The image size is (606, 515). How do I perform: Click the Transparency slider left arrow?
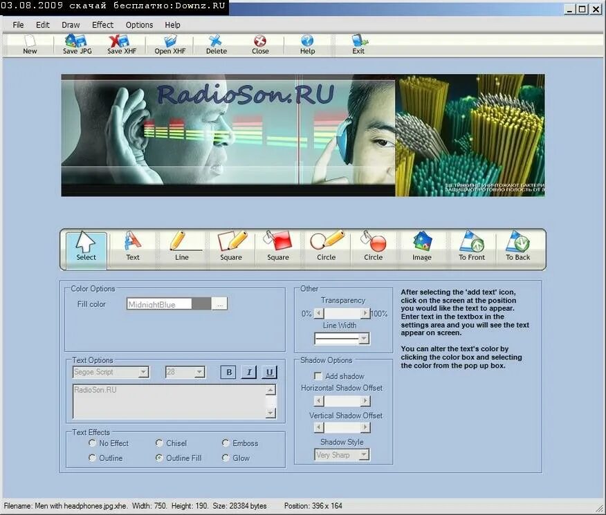coord(319,313)
